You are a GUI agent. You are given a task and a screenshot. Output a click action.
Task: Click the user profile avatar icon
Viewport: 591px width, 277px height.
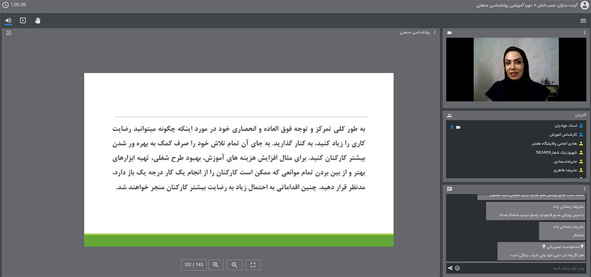coord(584,5)
